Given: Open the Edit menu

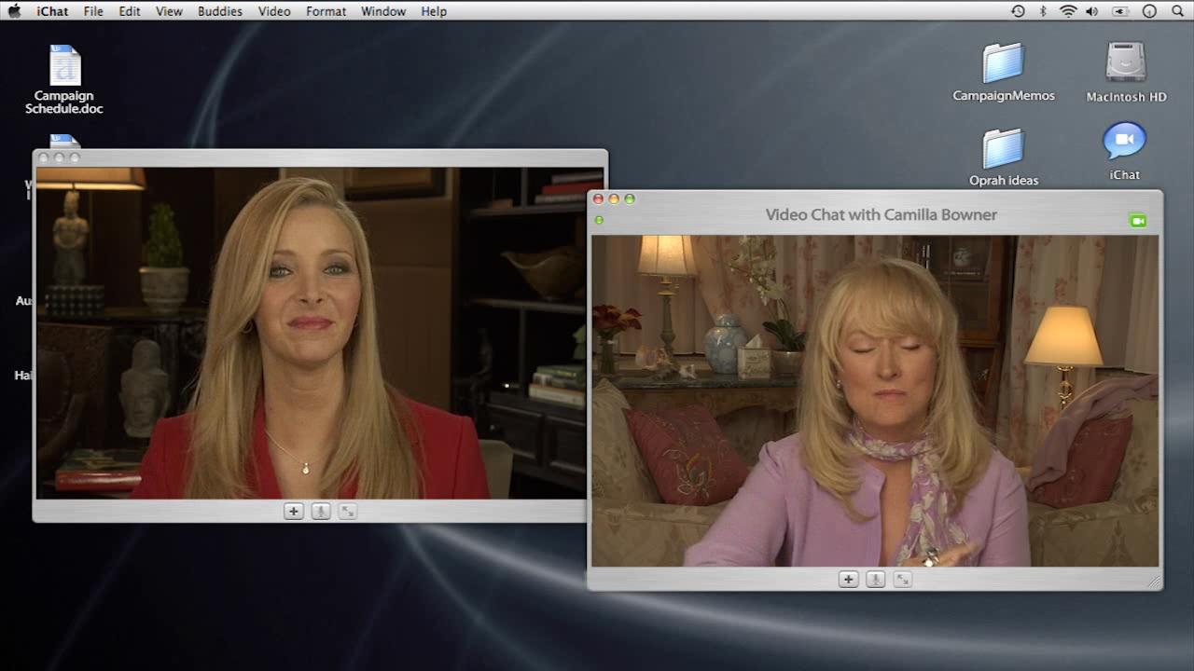Looking at the screenshot, I should click(130, 11).
